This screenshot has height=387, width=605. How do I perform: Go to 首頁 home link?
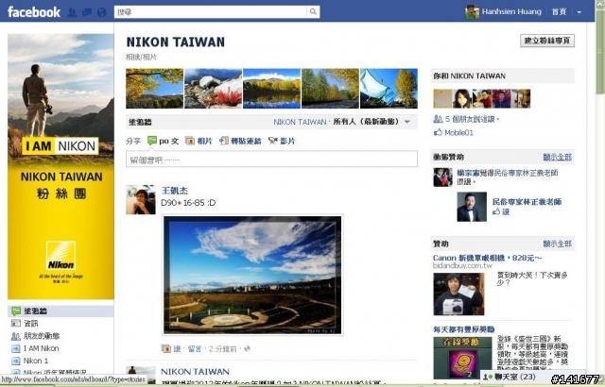559,12
